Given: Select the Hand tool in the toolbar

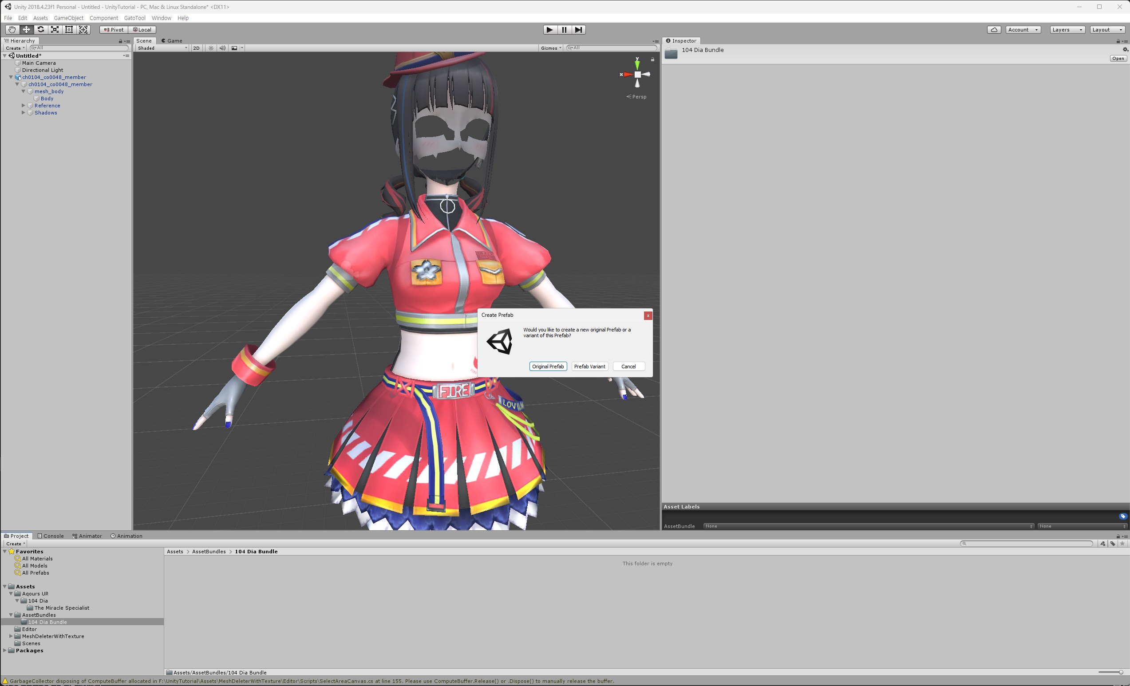Looking at the screenshot, I should click(x=12, y=29).
